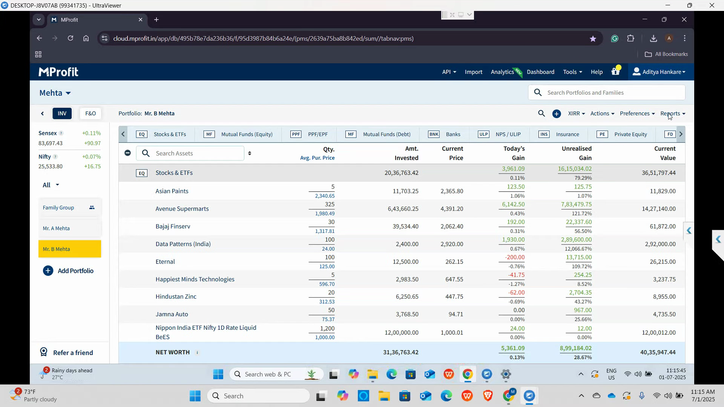724x407 pixels.
Task: Open the apps grid icon in bookmarks bar
Action: (38, 54)
